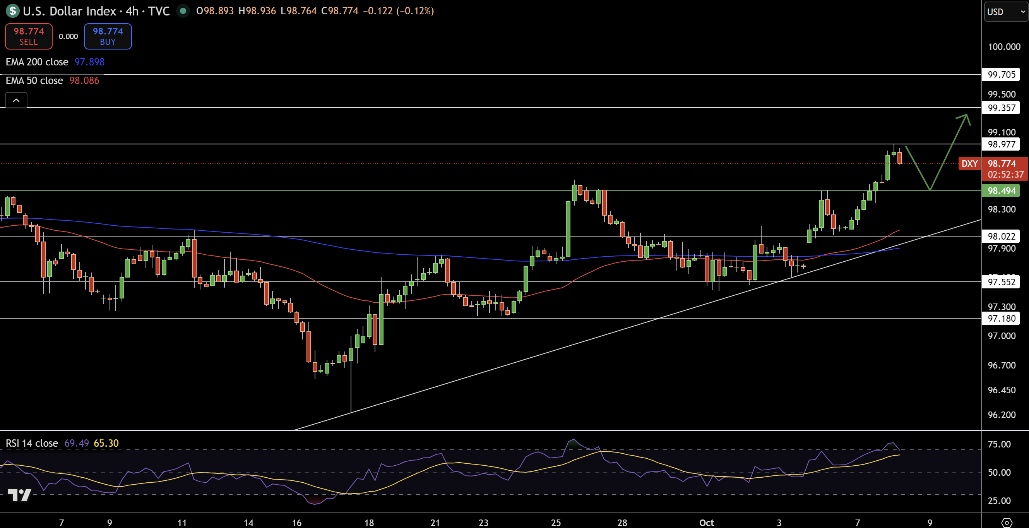This screenshot has width=1029, height=528.
Task: Click the 100.000 level on price scale
Action: pos(1004,47)
